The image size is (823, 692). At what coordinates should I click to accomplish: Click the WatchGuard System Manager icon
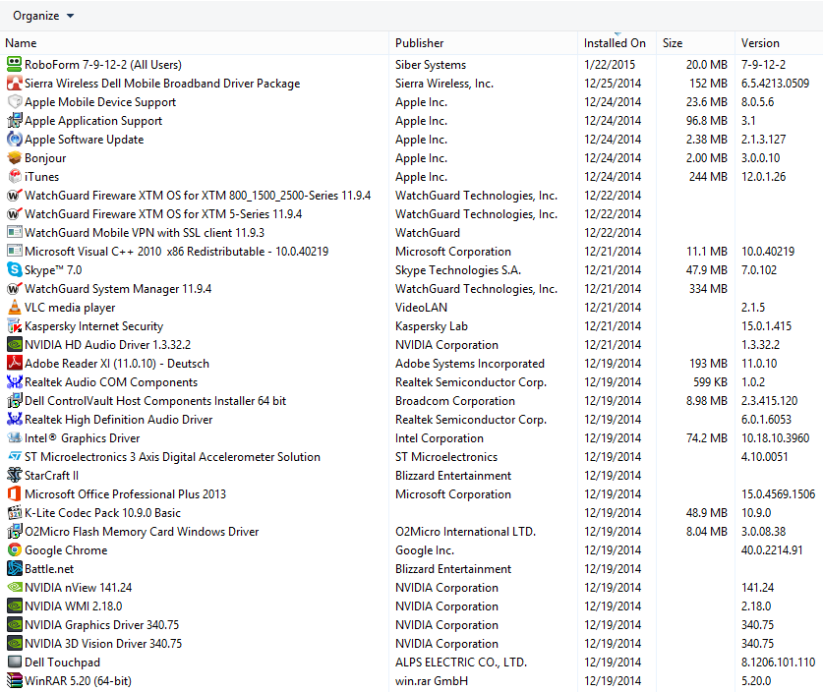pyautogui.click(x=14, y=289)
